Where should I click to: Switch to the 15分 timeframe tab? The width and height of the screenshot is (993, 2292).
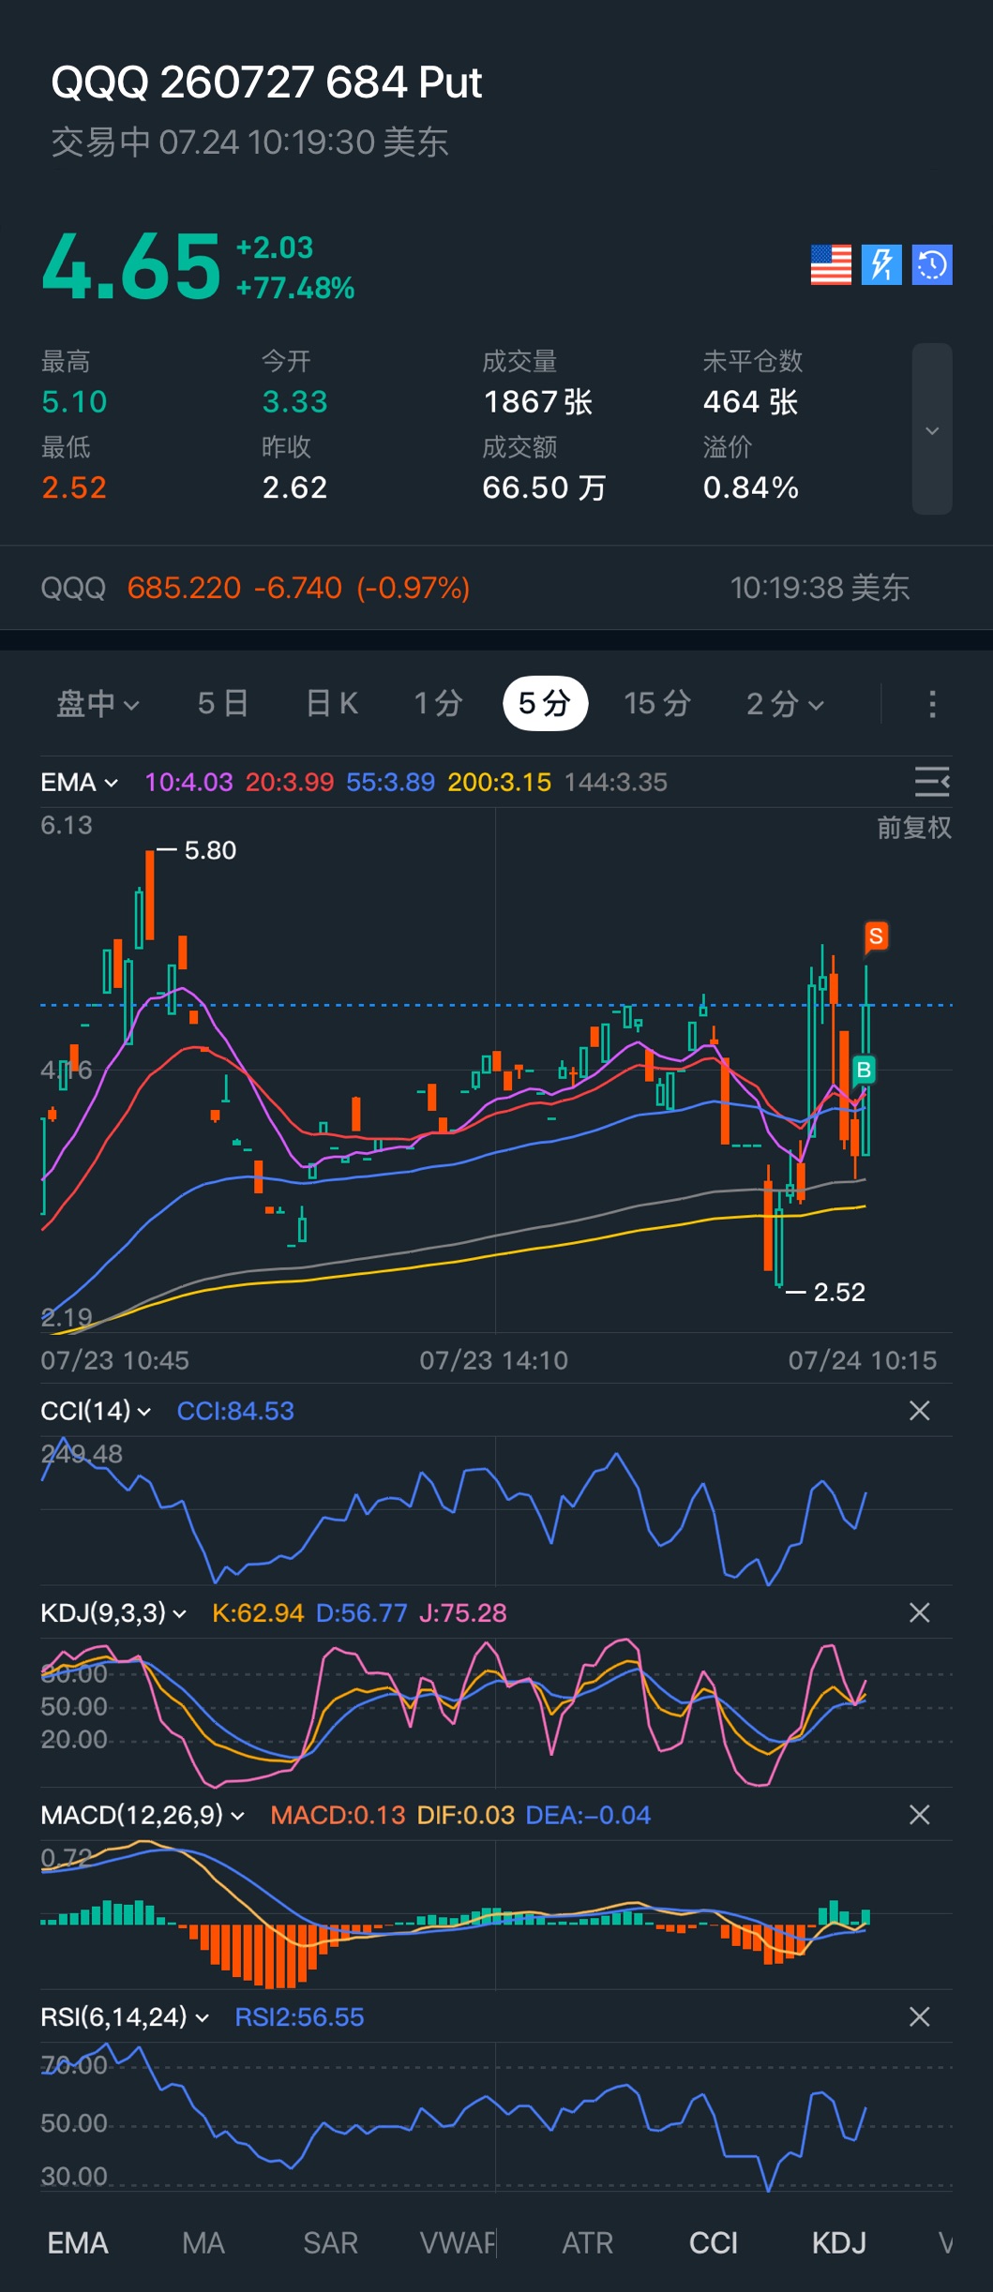(x=657, y=704)
